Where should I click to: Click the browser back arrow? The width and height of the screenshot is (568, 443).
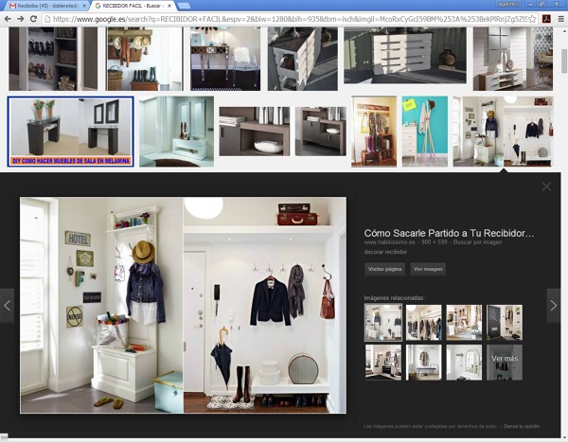[x=8, y=18]
